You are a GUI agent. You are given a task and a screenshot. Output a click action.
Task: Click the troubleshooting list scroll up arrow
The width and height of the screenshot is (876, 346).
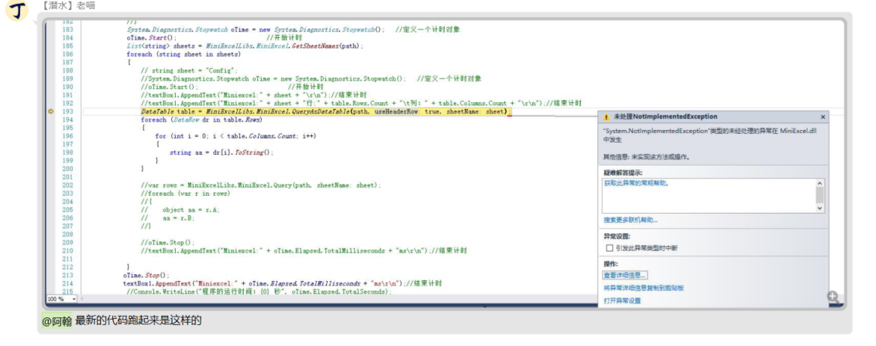(x=819, y=183)
